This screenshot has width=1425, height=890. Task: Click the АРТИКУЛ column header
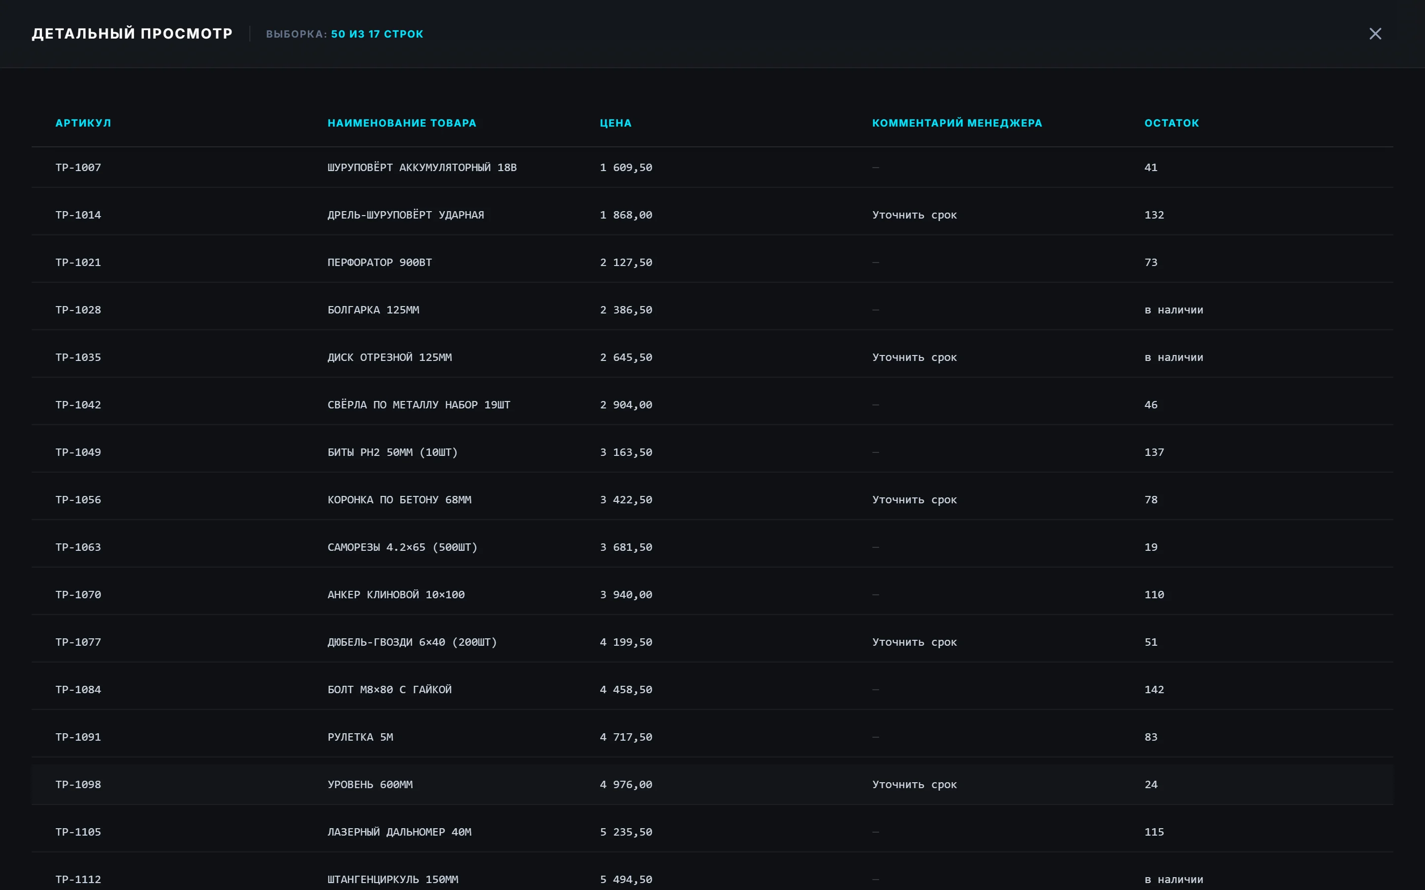coord(83,123)
